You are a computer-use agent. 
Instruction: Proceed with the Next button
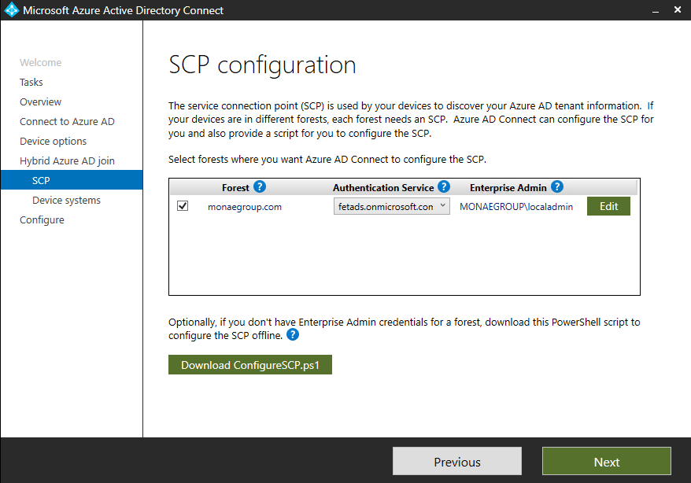pyautogui.click(x=606, y=462)
